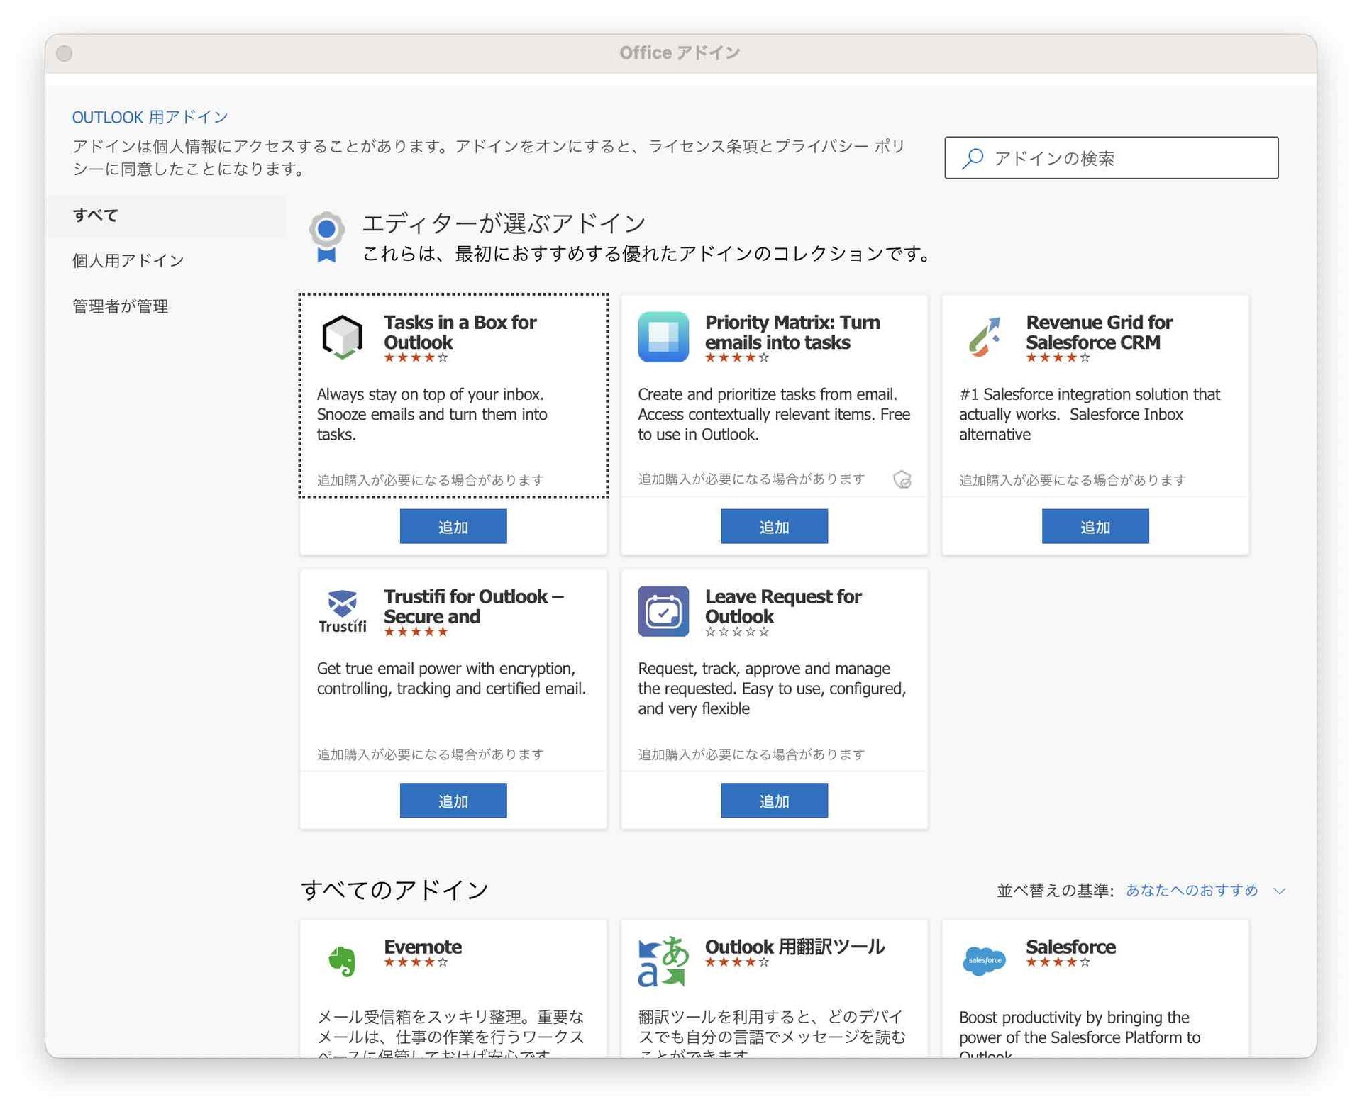Image resolution: width=1362 pixels, height=1114 pixels.
Task: Click 追加購入が必要 note on Trustifi card
Action: (430, 754)
